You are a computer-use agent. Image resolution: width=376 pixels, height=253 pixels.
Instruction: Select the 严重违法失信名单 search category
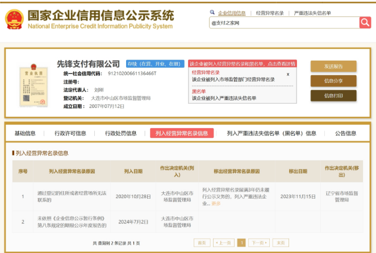click(x=312, y=13)
